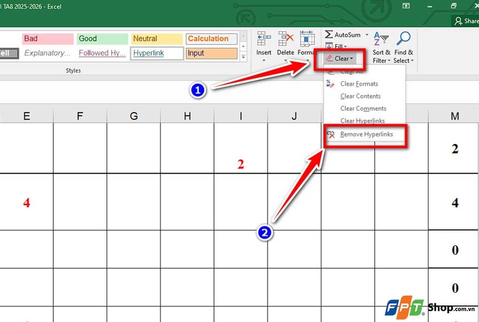Select the cell with 4 in column M

point(454,202)
